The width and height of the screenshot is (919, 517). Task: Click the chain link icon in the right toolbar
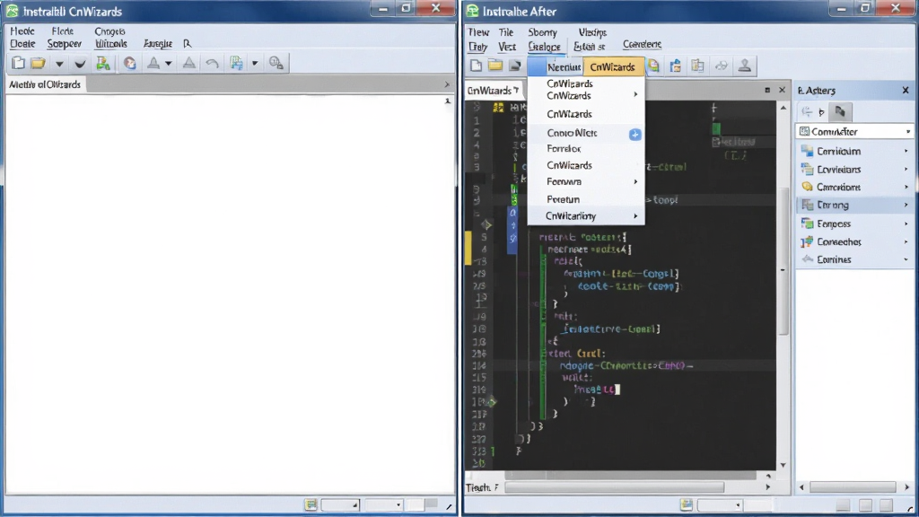pos(721,66)
